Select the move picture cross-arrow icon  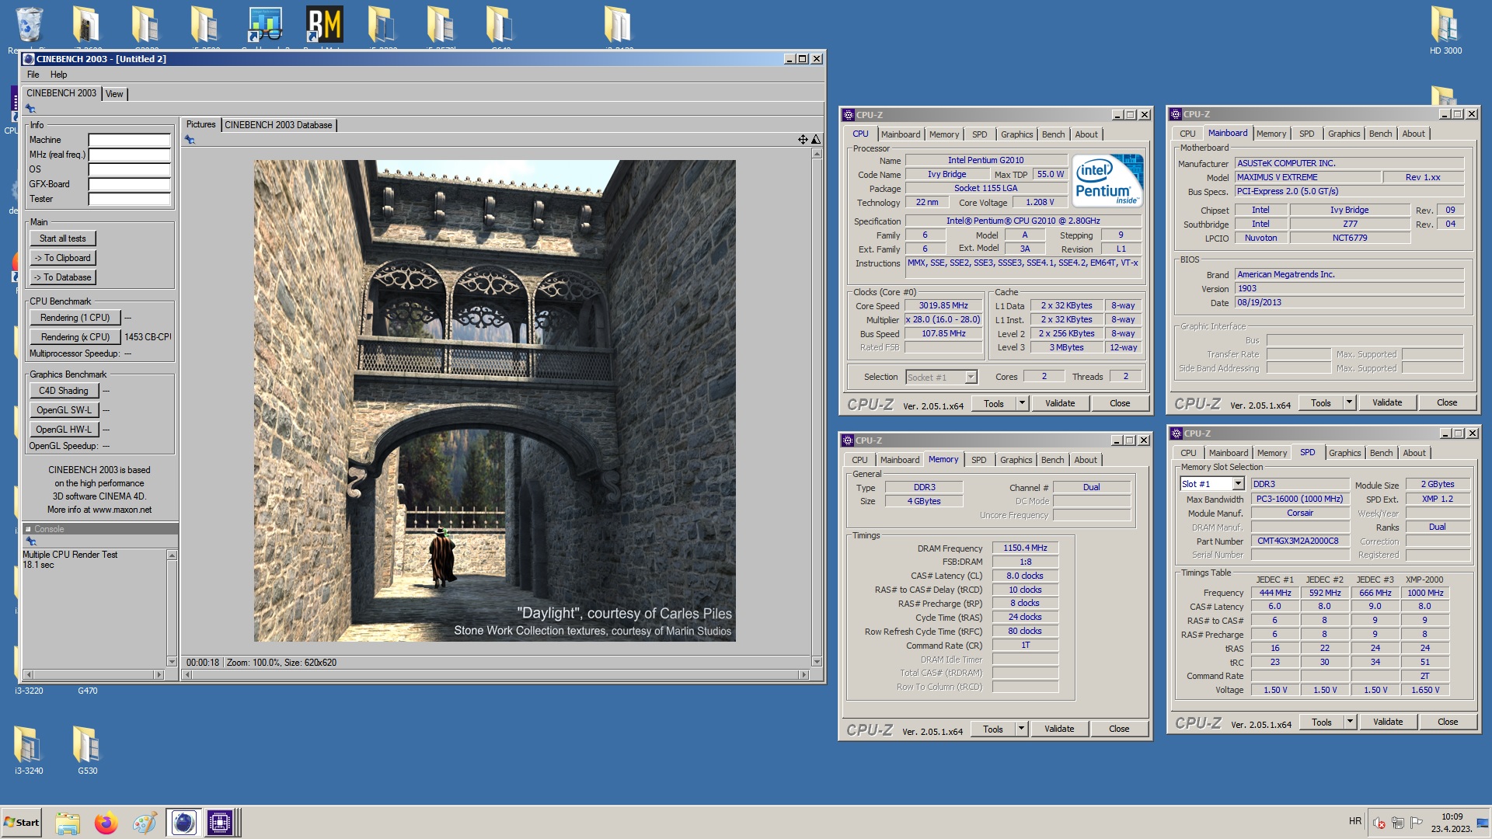click(803, 140)
